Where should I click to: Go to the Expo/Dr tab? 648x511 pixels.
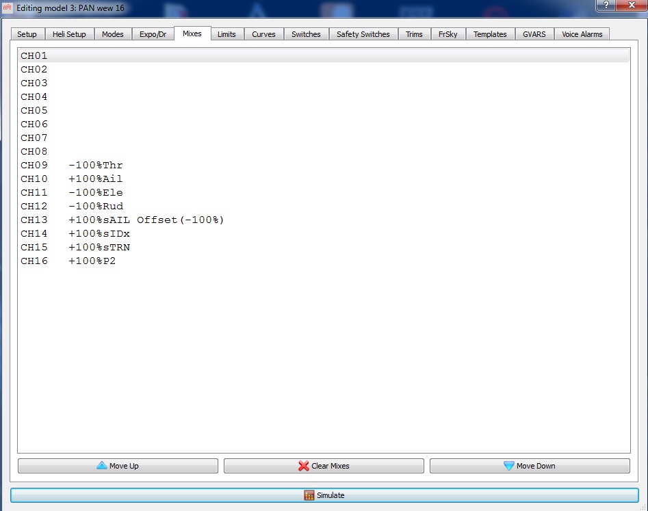coord(153,34)
